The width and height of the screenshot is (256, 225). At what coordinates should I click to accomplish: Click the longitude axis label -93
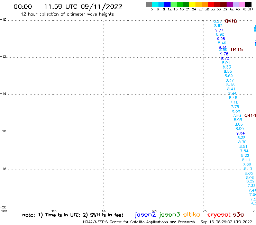coord(203,211)
